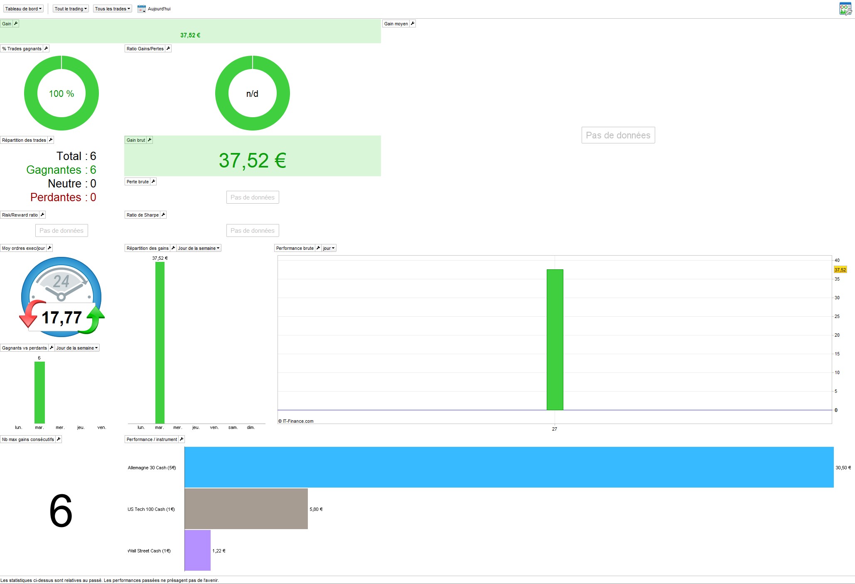Screen dimensions: 855x584
Task: Open the Gain brut wrench settings
Action: pos(150,140)
